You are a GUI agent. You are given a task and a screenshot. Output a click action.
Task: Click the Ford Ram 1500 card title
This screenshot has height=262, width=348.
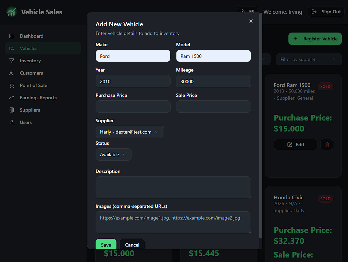point(292,85)
